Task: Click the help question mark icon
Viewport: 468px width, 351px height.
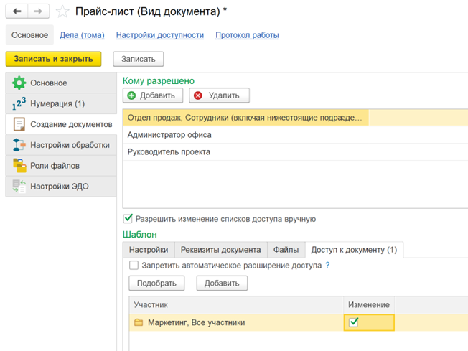Action: point(328,266)
